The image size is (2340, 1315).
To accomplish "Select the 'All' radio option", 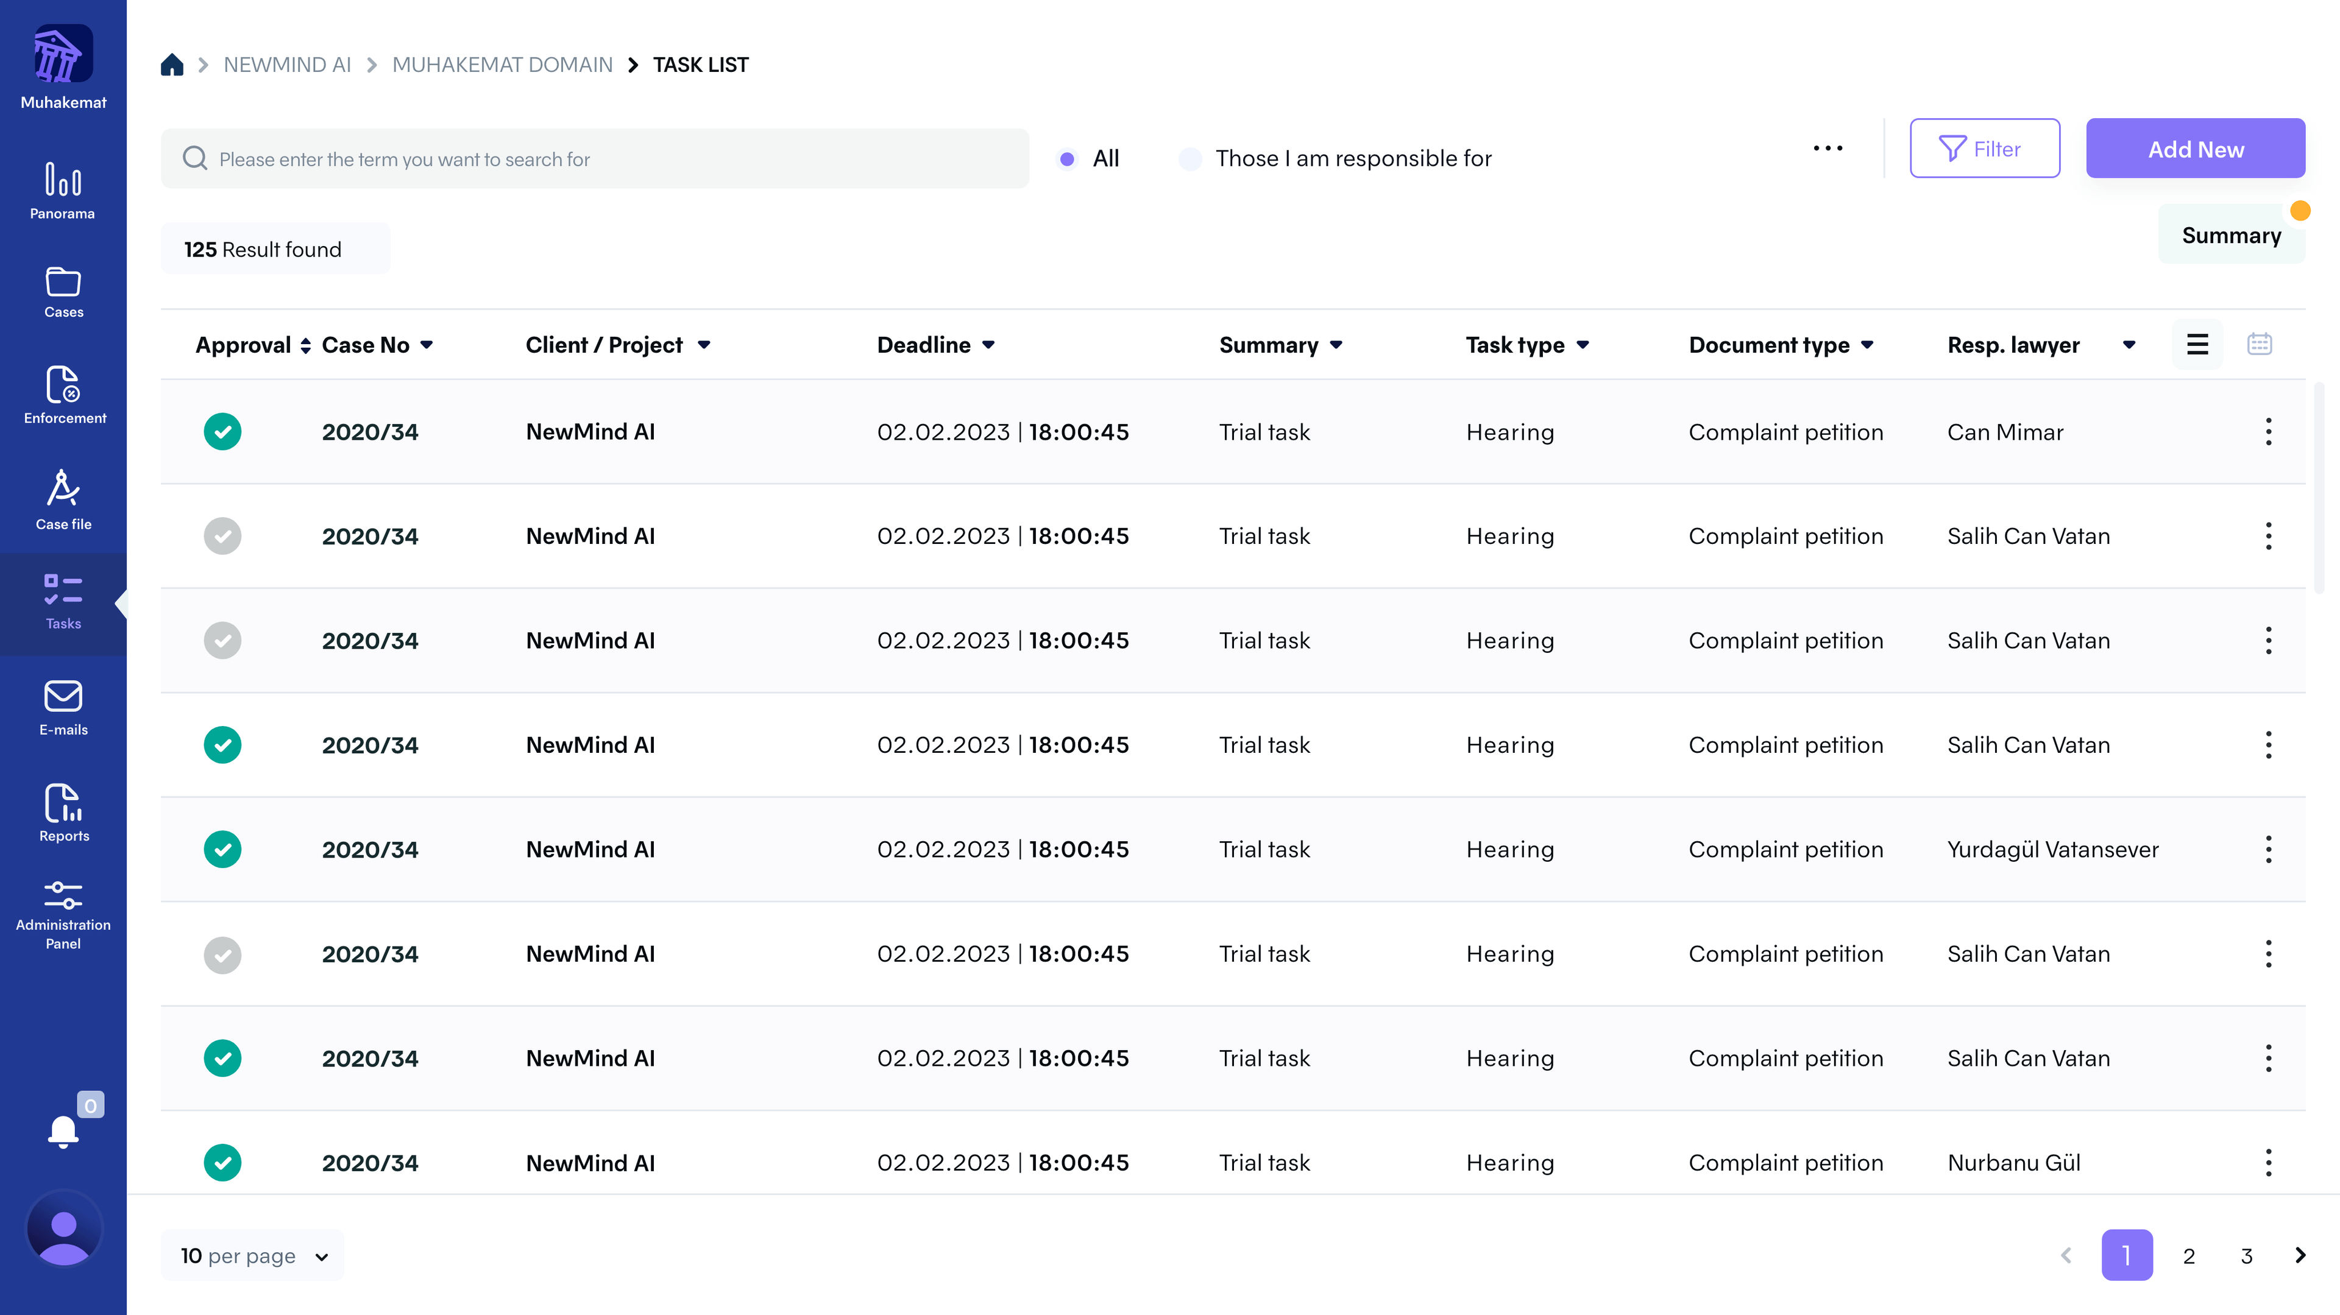I will 1068,159.
